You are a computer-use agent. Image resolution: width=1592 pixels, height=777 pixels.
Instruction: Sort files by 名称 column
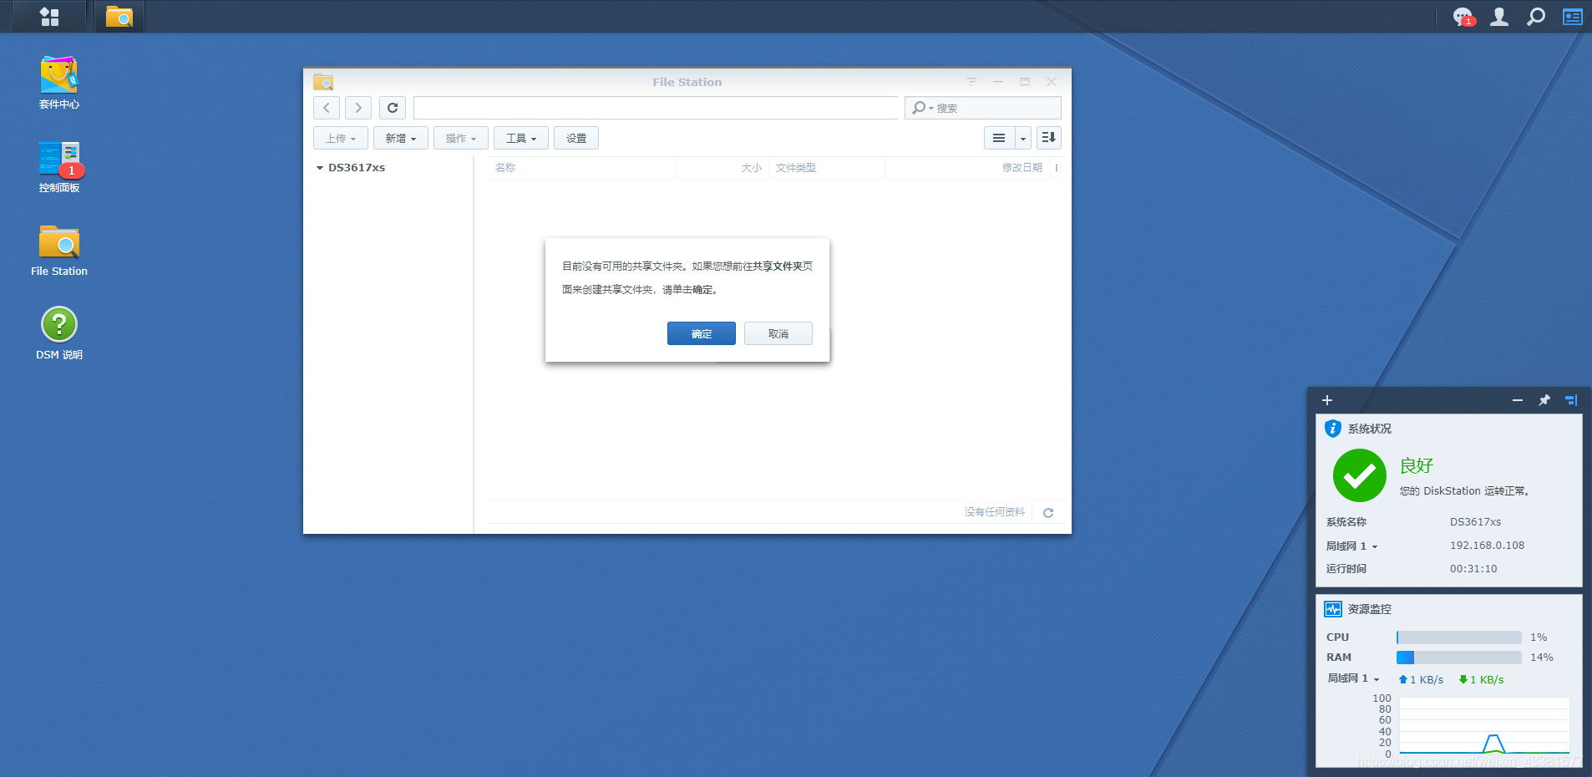582,168
